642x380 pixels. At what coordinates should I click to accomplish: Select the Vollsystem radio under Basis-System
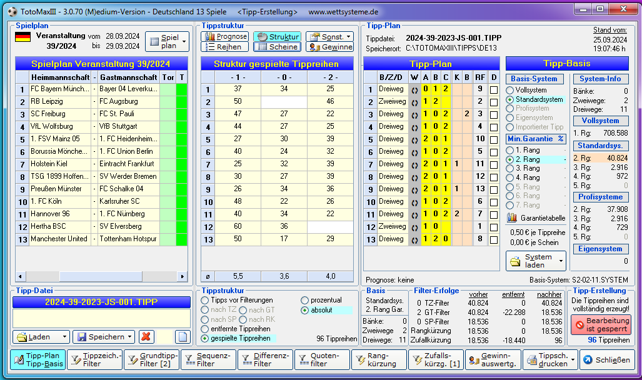tap(509, 90)
